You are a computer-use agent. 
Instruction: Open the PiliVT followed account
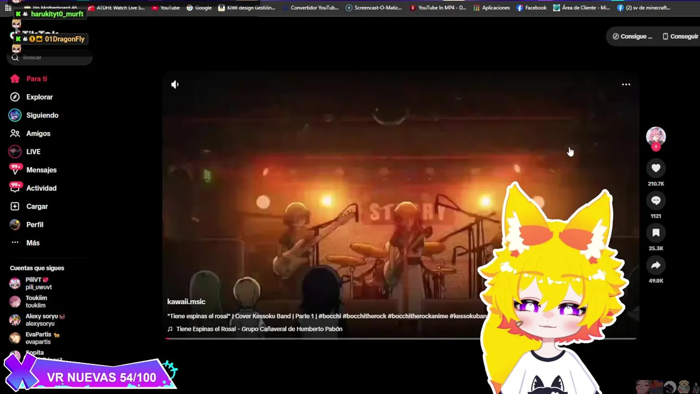click(31, 283)
